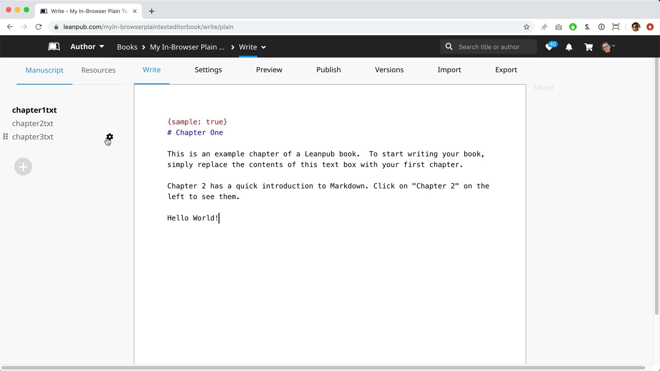Bookmark this page with star icon
Viewport: 660px width, 371px height.
point(526,27)
